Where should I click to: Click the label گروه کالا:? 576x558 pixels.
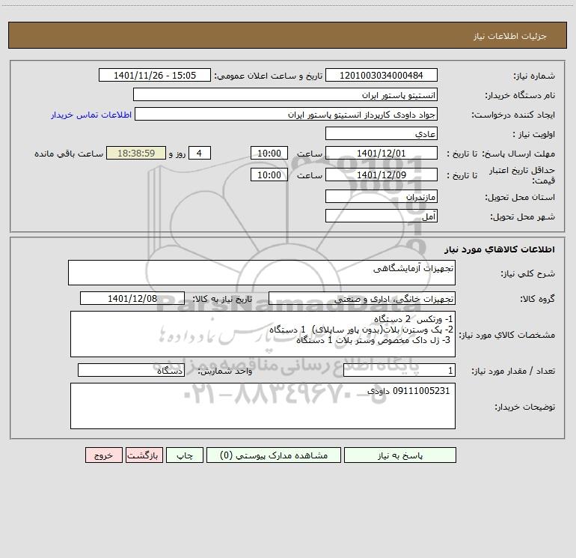(x=537, y=299)
